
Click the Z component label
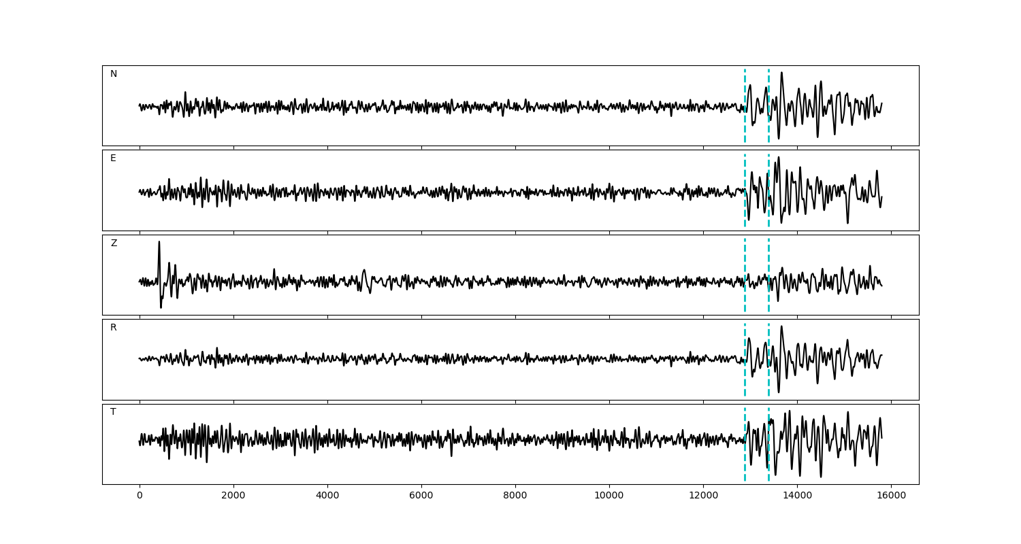(114, 243)
